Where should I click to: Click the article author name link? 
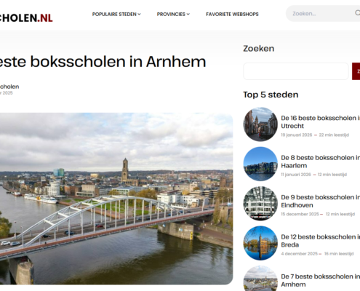point(9,87)
